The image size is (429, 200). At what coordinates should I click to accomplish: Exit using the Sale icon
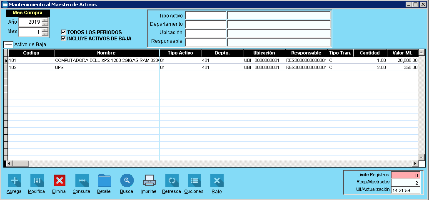point(217,180)
